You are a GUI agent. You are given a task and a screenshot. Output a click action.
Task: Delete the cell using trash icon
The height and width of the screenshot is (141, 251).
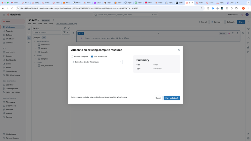pos(243,33)
